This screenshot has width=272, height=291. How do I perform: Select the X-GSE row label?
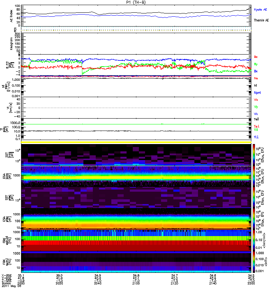click(x=7, y=275)
